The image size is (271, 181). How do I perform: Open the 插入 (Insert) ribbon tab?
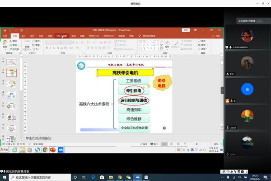[x=23, y=36]
